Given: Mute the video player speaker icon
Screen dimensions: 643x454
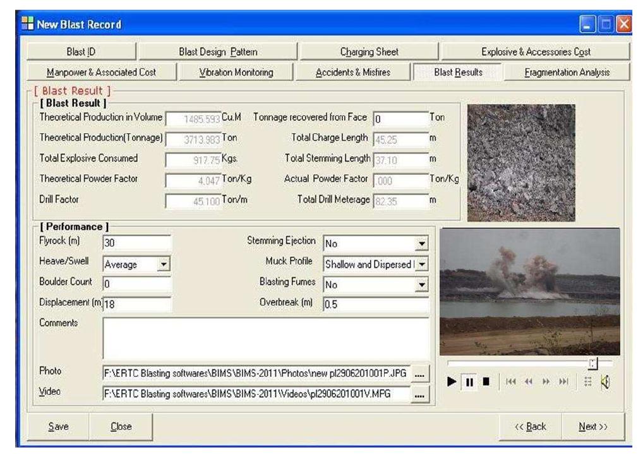Looking at the screenshot, I should click(605, 382).
